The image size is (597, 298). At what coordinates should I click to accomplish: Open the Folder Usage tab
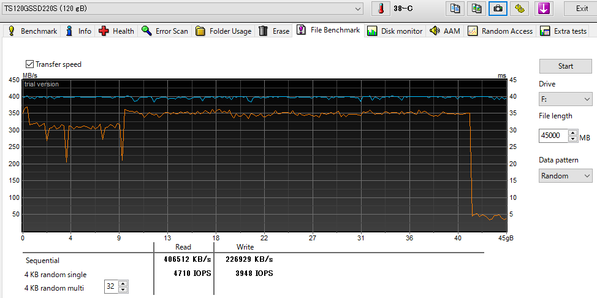coord(224,31)
